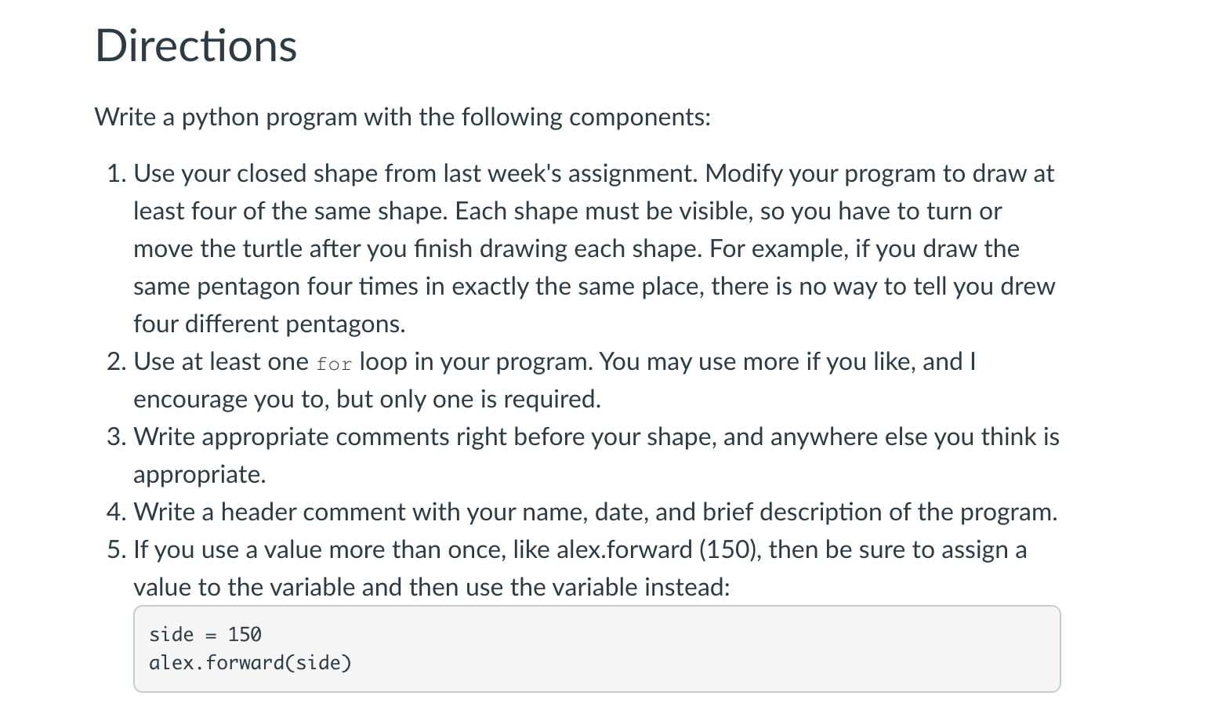Image resolution: width=1218 pixels, height=721 pixels.
Task: Click the 'side = 150' code line
Action: 205,634
